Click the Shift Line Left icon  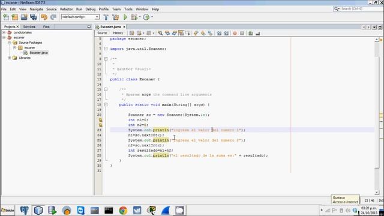(219, 33)
